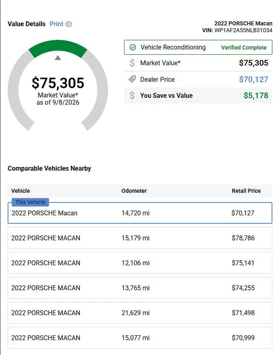This screenshot has width=278, height=355.
Task: Click the 12,106 mi odometer value
Action: click(135, 263)
